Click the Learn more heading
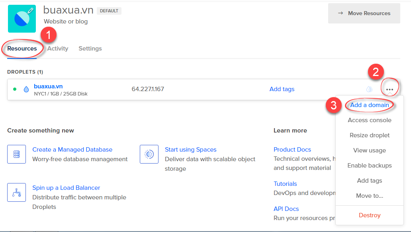 click(290, 131)
